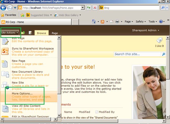Click the Edit Page menu icon
Screen dimensions: 170x124
point(5,41)
